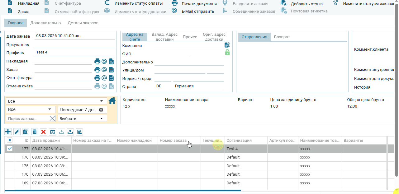Screen dimensions: 399x194
Task: Click the trash bin delete icon
Action: click(35, 132)
